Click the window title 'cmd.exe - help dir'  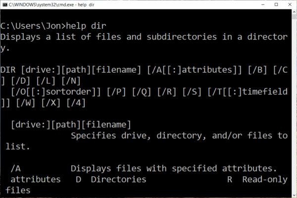(51, 4)
